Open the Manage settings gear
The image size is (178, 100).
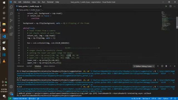(x=11, y=93)
